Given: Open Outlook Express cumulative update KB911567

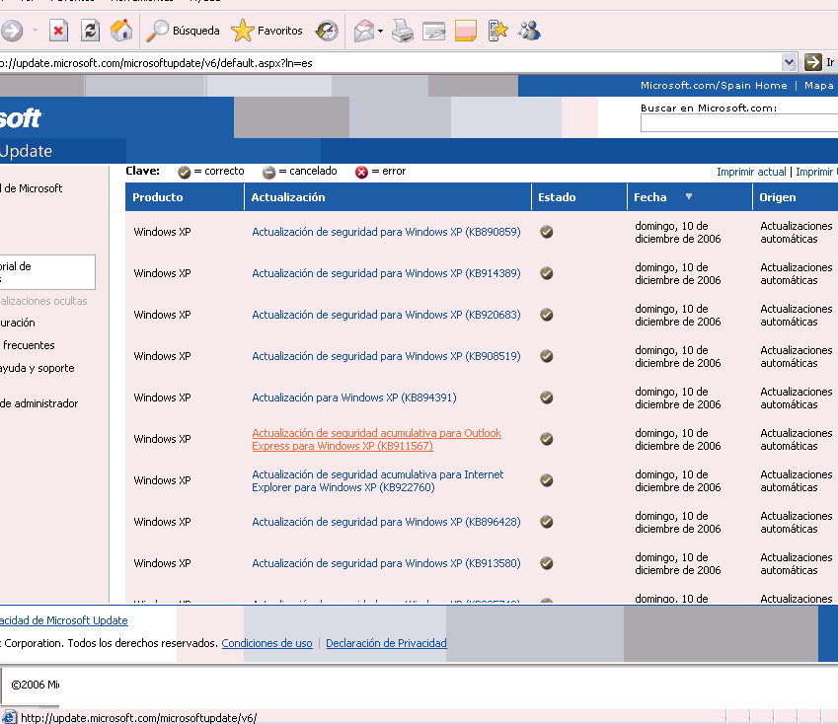Looking at the screenshot, I should 376,439.
